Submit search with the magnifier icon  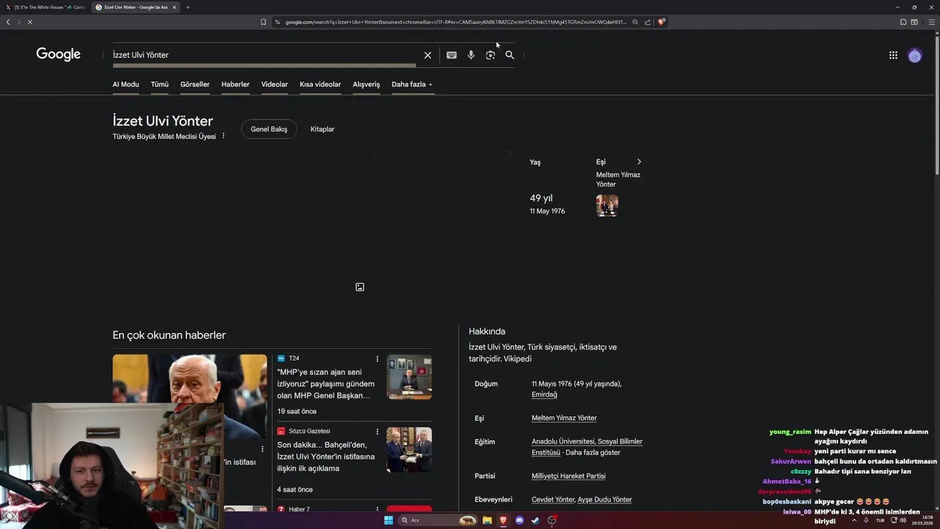pyautogui.click(x=509, y=55)
